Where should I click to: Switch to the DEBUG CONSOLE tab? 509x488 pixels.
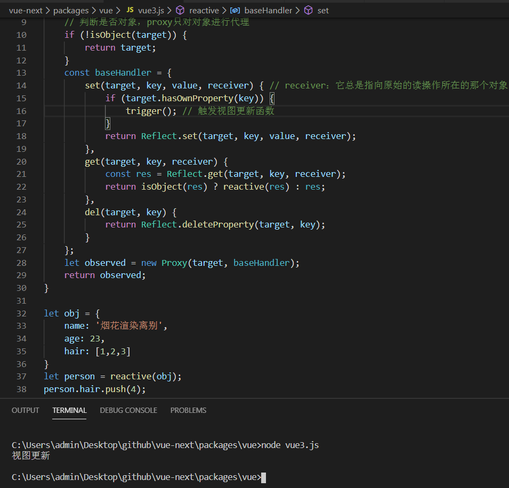click(x=128, y=410)
